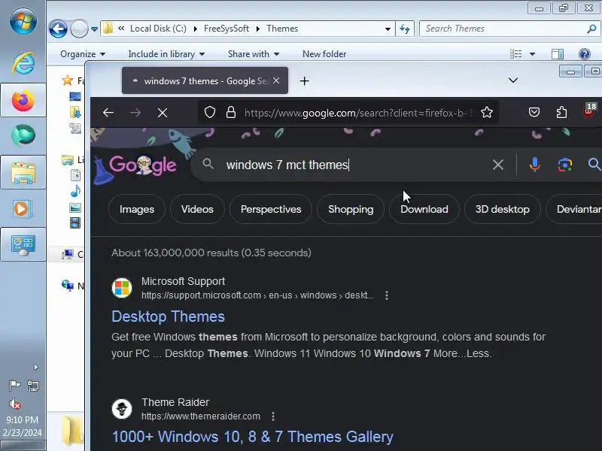This screenshot has height=451, width=602.
Task: Submit search with magnifier button
Action: (594, 165)
